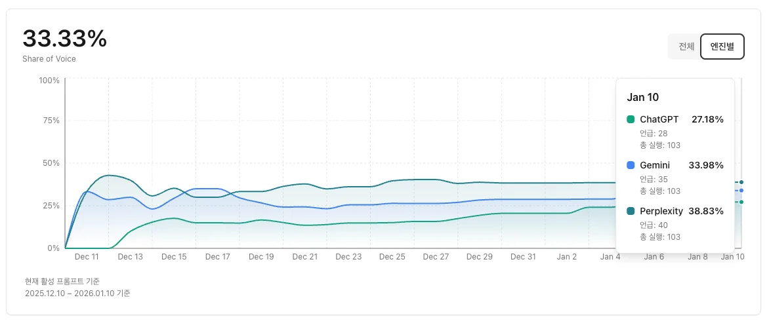
Task: Click ChatGPT's 27.18% value in tooltip
Action: [x=707, y=119]
